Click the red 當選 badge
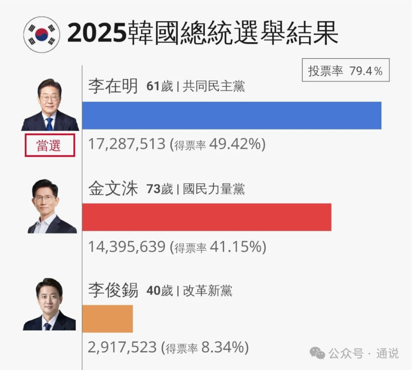Screen dimensions: 412x370 click(x=49, y=146)
